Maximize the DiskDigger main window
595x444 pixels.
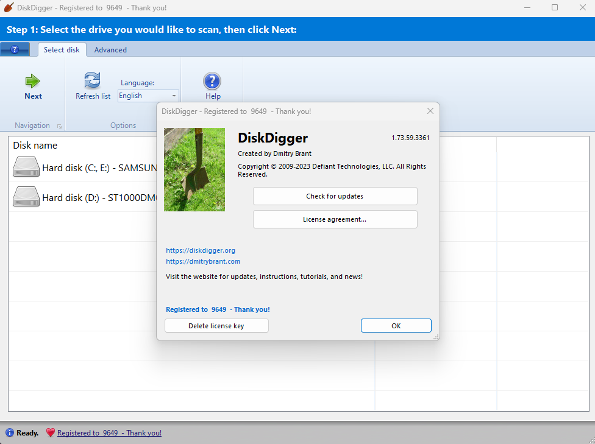[555, 7]
